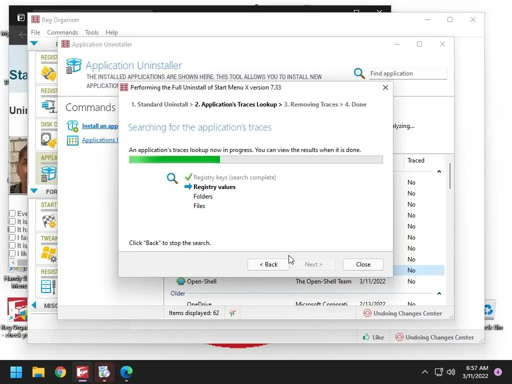This screenshot has width=512, height=384.
Task: Open the Tools menu
Action: pyautogui.click(x=91, y=32)
